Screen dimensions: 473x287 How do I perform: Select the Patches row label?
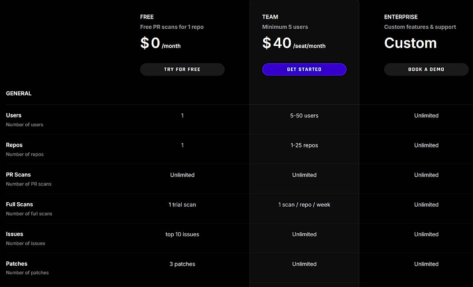(16, 264)
